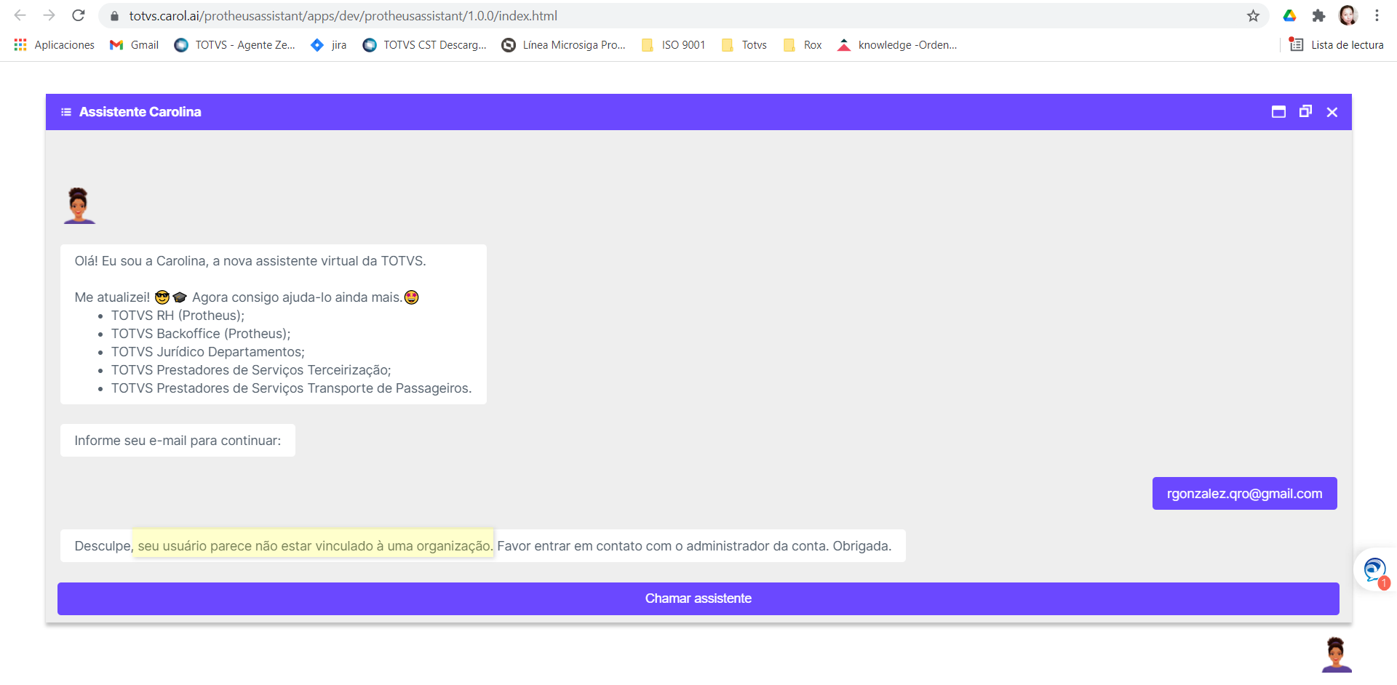1397x685 pixels.
Task: Click the TOTVS Backoffice (Protheus) list item
Action: point(201,334)
